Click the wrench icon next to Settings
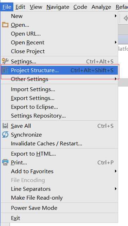128x226 pixels. click(5, 61)
